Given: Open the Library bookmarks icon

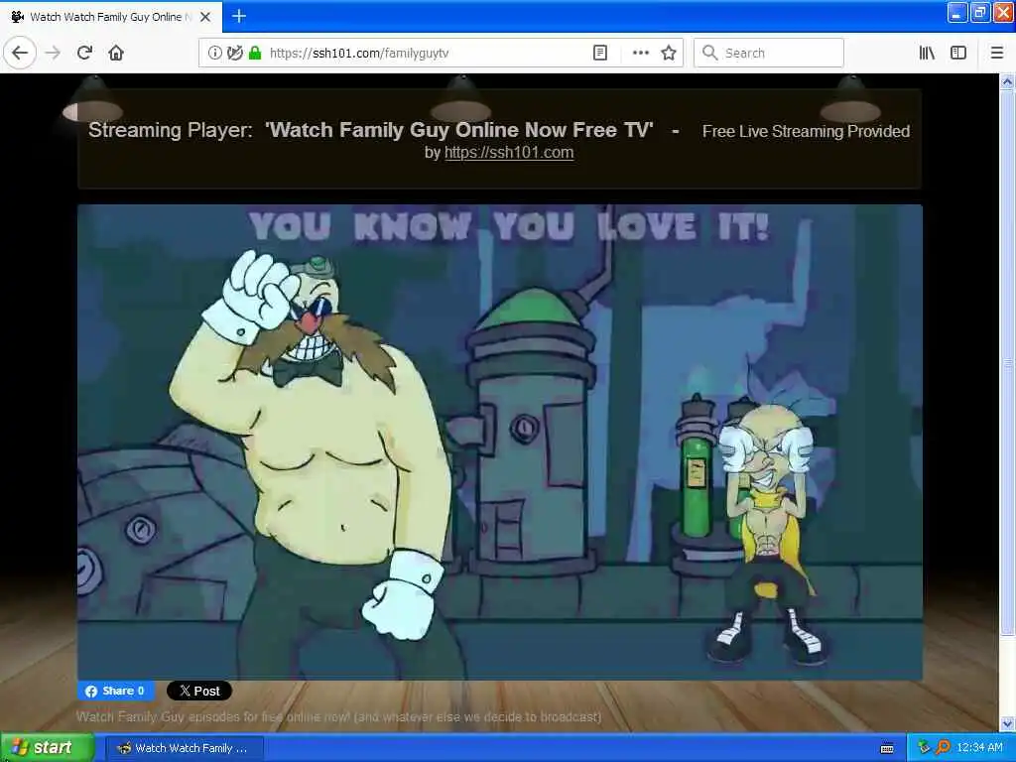Looking at the screenshot, I should pyautogui.click(x=927, y=54).
